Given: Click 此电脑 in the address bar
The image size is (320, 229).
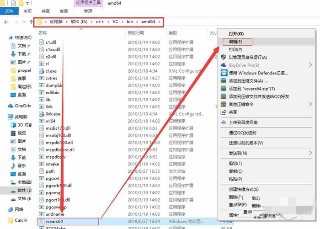Looking at the screenshot, I should click(56, 21).
